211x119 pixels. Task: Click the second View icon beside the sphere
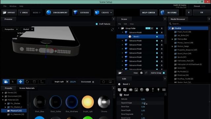pos(146,73)
